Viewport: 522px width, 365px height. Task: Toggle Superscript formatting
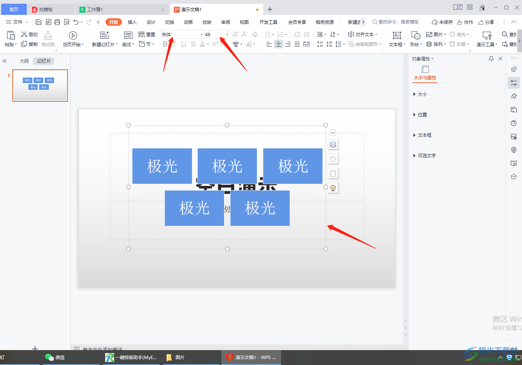tap(215, 44)
